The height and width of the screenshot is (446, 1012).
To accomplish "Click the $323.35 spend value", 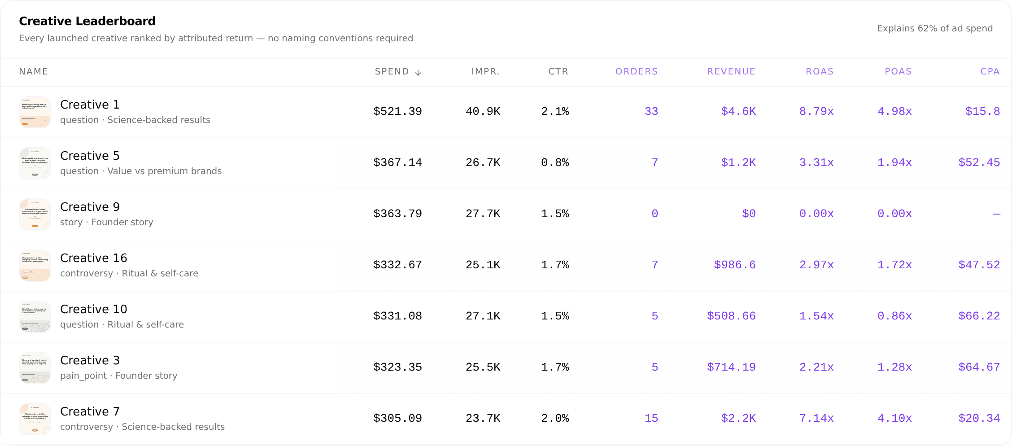I will point(397,367).
